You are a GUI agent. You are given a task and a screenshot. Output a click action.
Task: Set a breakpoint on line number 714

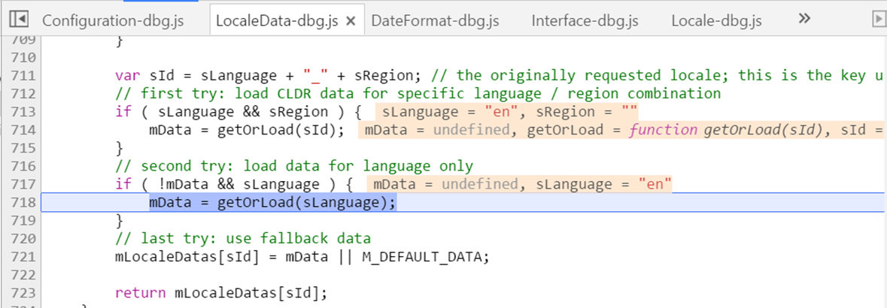(x=23, y=131)
